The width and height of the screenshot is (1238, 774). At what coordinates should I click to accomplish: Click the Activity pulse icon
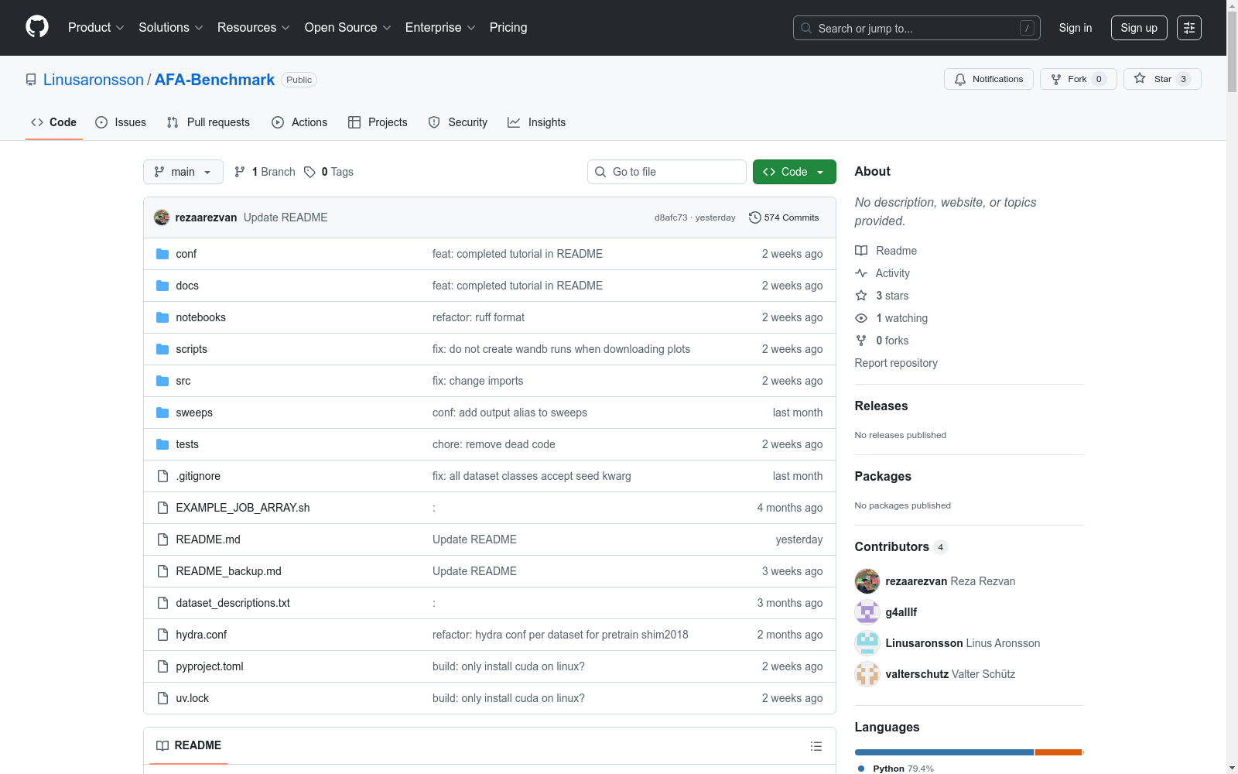point(861,273)
